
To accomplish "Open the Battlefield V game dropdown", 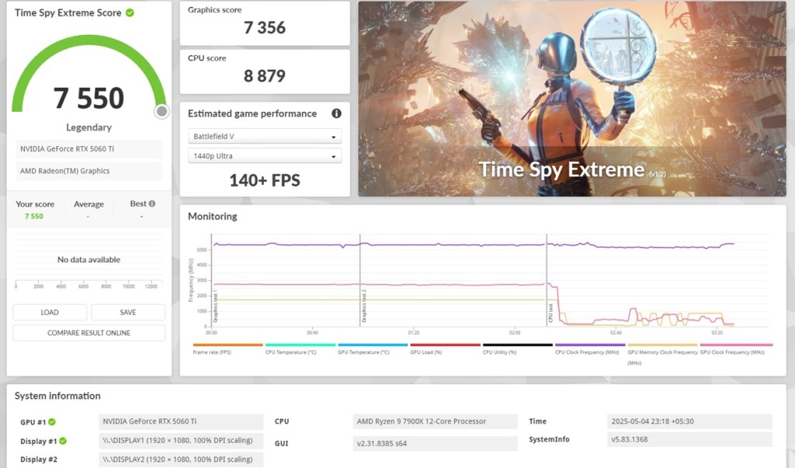I will tap(264, 136).
